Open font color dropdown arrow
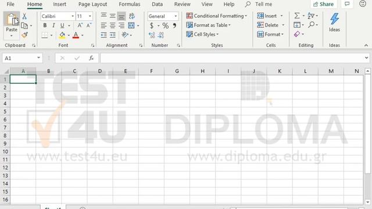Viewport: 372px width, 209px height. 83,35
